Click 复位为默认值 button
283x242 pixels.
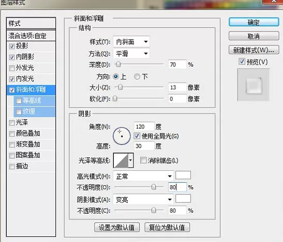point(167,228)
